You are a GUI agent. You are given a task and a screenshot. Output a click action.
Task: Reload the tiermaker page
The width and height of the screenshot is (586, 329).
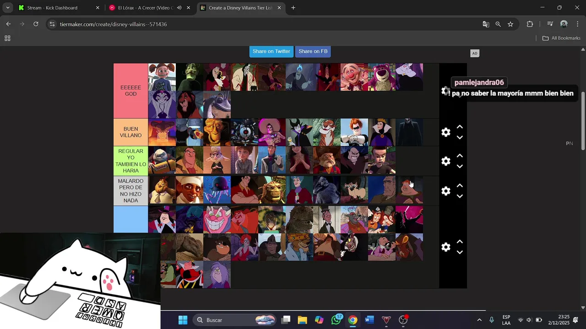36,24
